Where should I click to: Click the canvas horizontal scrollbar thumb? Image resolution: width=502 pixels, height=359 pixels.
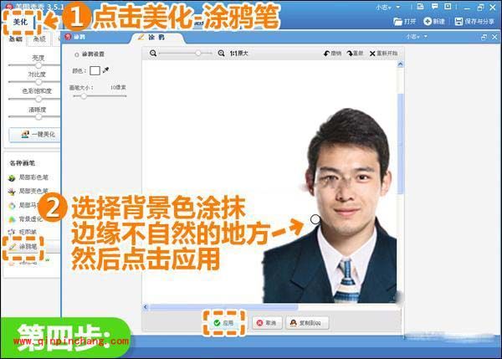[x=223, y=307]
